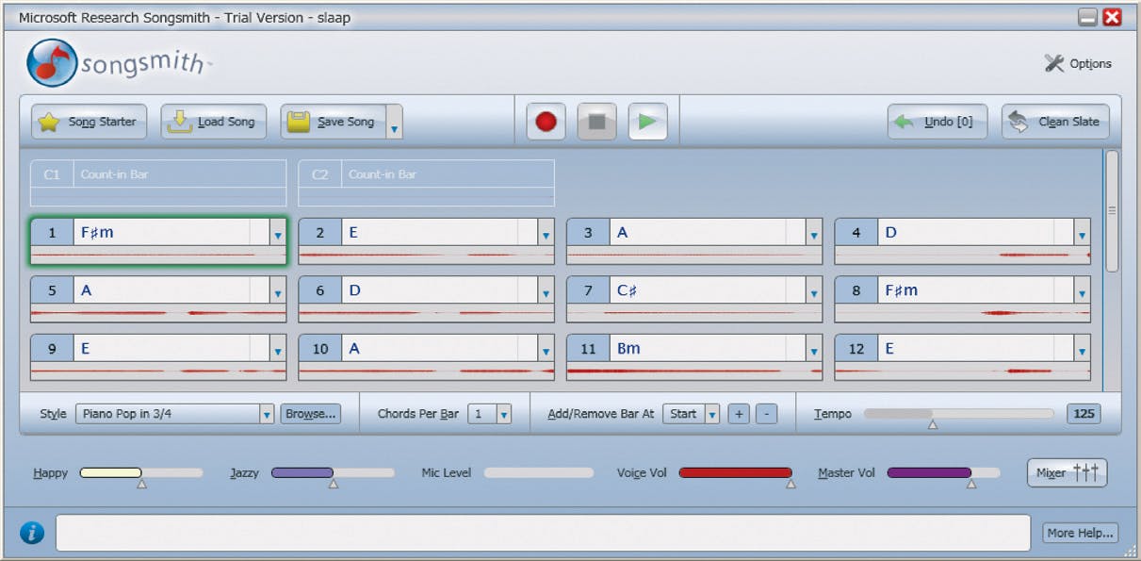Select bar number 5 label
Viewport: 1141px width, 561px height.
point(52,290)
